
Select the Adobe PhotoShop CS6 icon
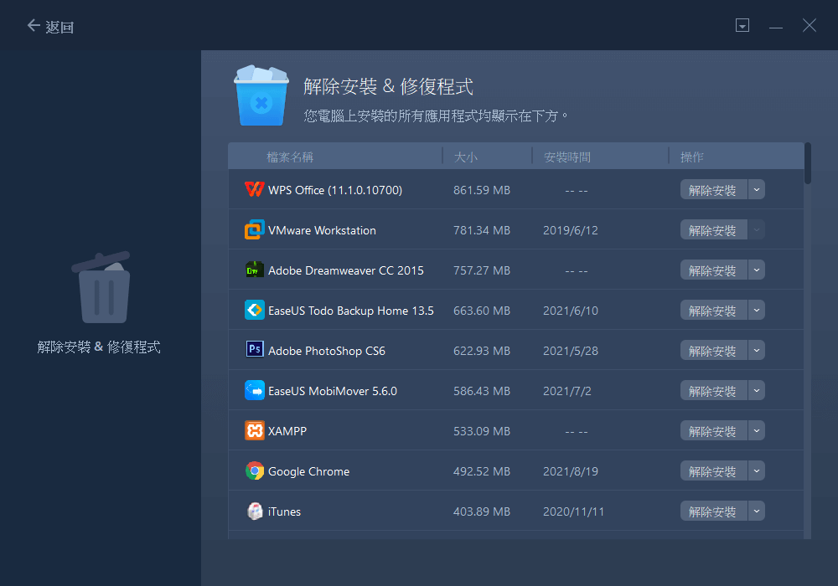coord(254,351)
